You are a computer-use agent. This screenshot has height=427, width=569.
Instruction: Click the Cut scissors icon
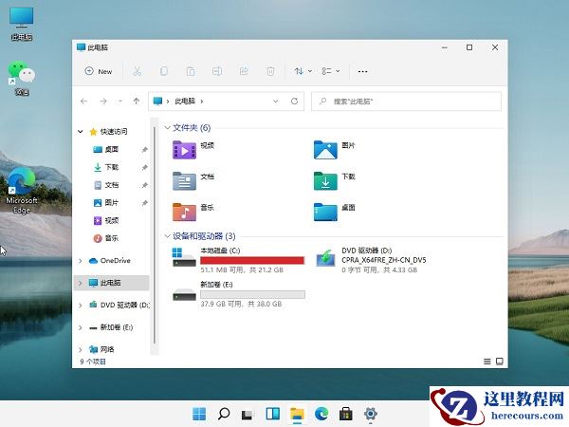137,71
